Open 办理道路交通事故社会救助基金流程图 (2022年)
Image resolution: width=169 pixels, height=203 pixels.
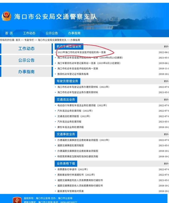coord(83,140)
